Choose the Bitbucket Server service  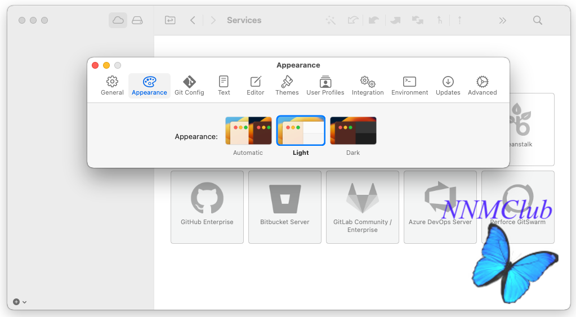coord(285,207)
